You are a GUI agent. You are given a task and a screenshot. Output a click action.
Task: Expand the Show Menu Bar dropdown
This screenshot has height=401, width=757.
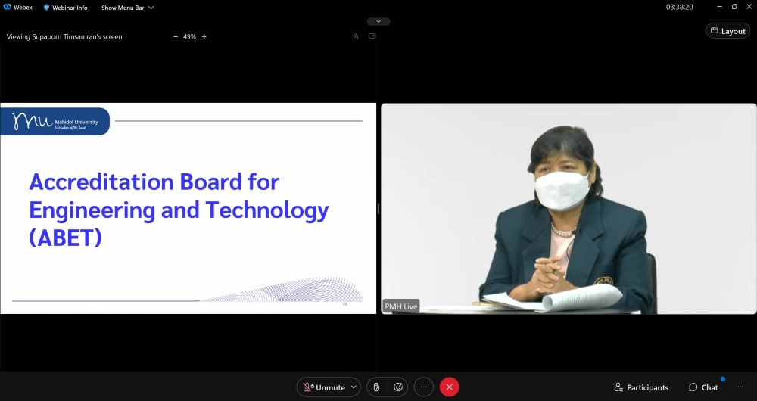[x=128, y=8]
